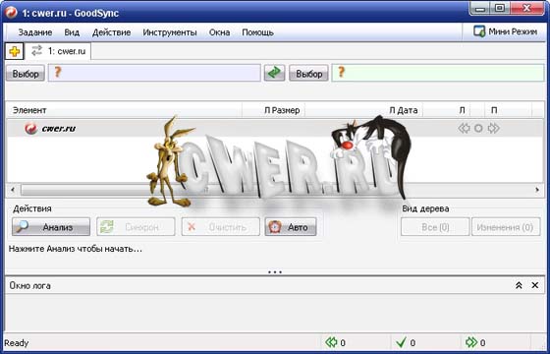Image resolution: width=550 pixels, height=354 pixels.
Task: Collapse the log window with double chevron
Action: (x=519, y=285)
